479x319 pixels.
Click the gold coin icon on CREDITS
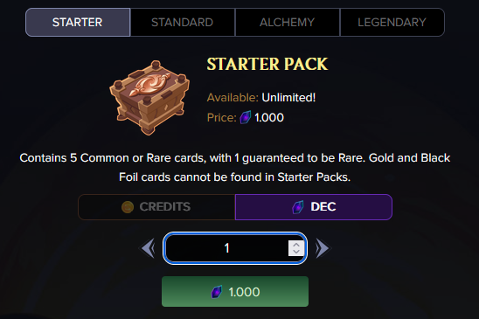point(128,207)
